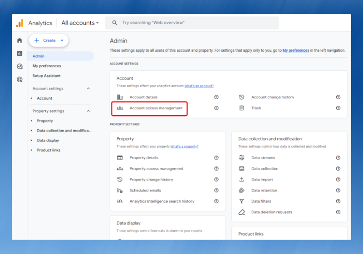Image resolution: width=363 pixels, height=254 pixels.
Task: Click the Create button
Action: (49, 40)
